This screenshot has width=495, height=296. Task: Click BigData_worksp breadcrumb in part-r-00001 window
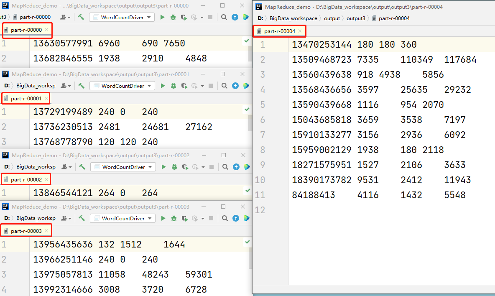click(x=36, y=86)
